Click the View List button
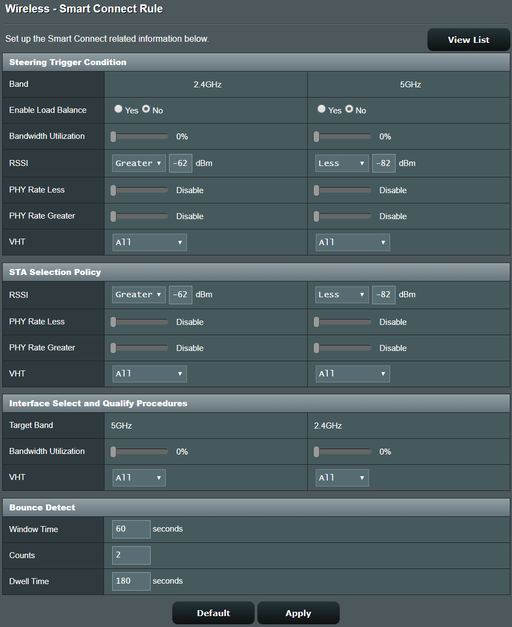512x627 pixels. point(469,40)
